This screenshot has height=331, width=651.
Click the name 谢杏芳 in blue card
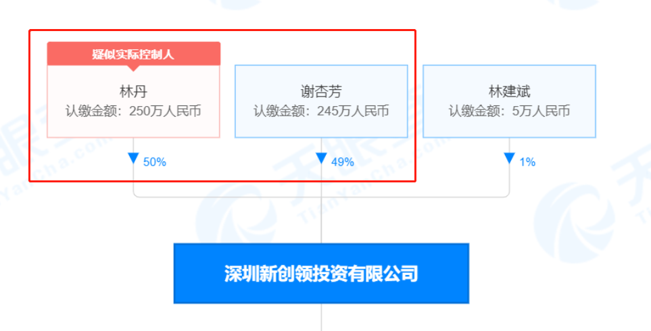point(321,92)
